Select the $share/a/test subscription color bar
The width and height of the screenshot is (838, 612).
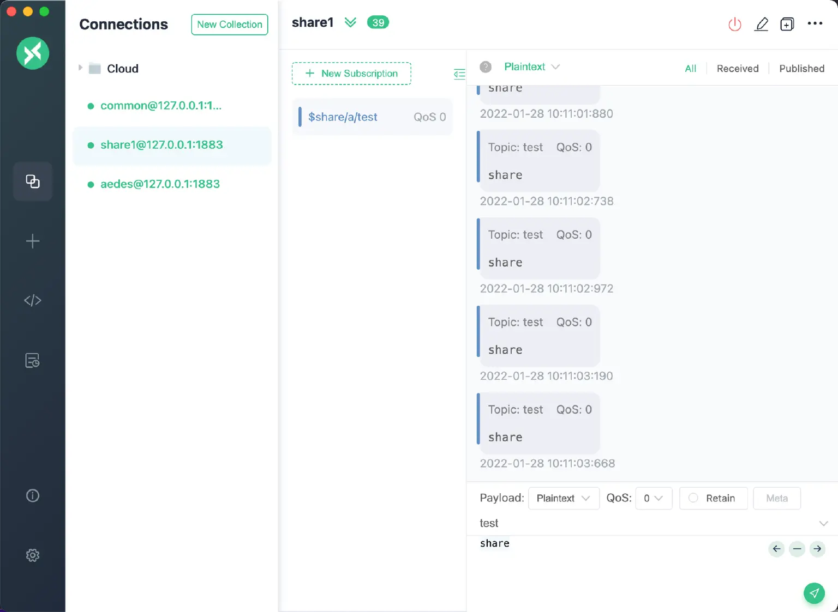tap(300, 117)
